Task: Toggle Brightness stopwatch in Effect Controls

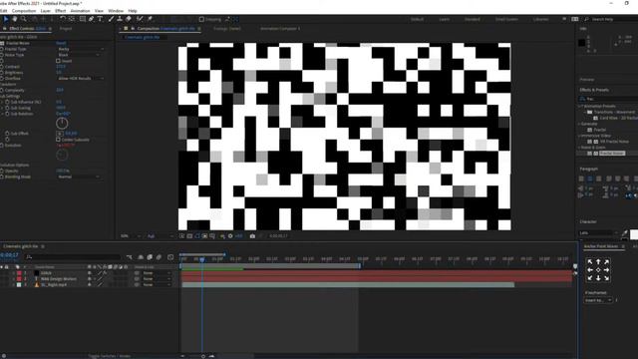Action: (2, 73)
